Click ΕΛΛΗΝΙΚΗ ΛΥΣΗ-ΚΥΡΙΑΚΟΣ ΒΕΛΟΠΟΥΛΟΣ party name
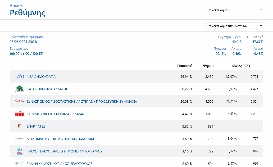Screen dimensions: 273x167 tap(60, 164)
